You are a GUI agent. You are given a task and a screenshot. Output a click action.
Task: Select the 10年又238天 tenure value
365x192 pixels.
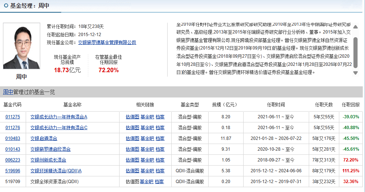[91, 26]
